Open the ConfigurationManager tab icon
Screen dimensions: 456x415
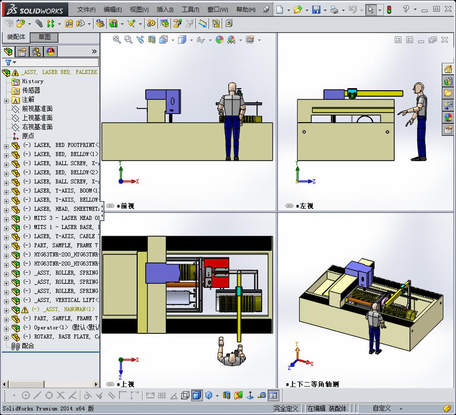36,52
